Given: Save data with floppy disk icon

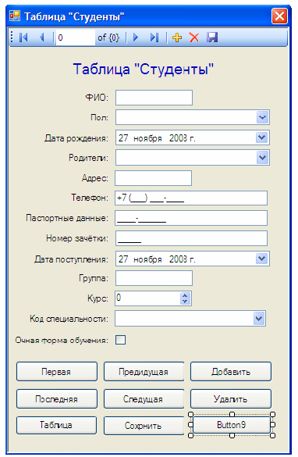Looking at the screenshot, I should tap(212, 37).
